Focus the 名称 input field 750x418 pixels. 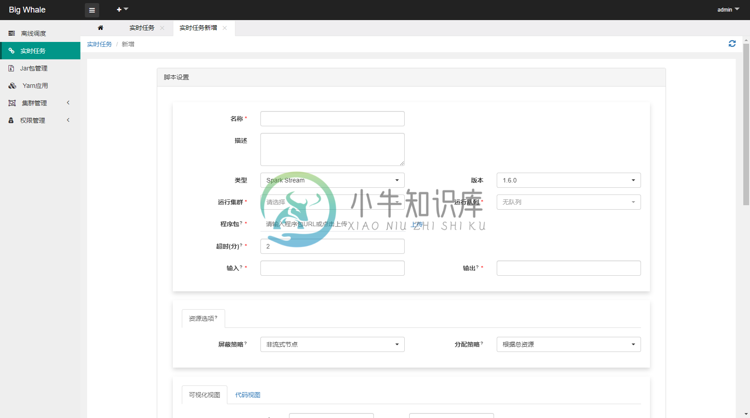click(x=332, y=119)
